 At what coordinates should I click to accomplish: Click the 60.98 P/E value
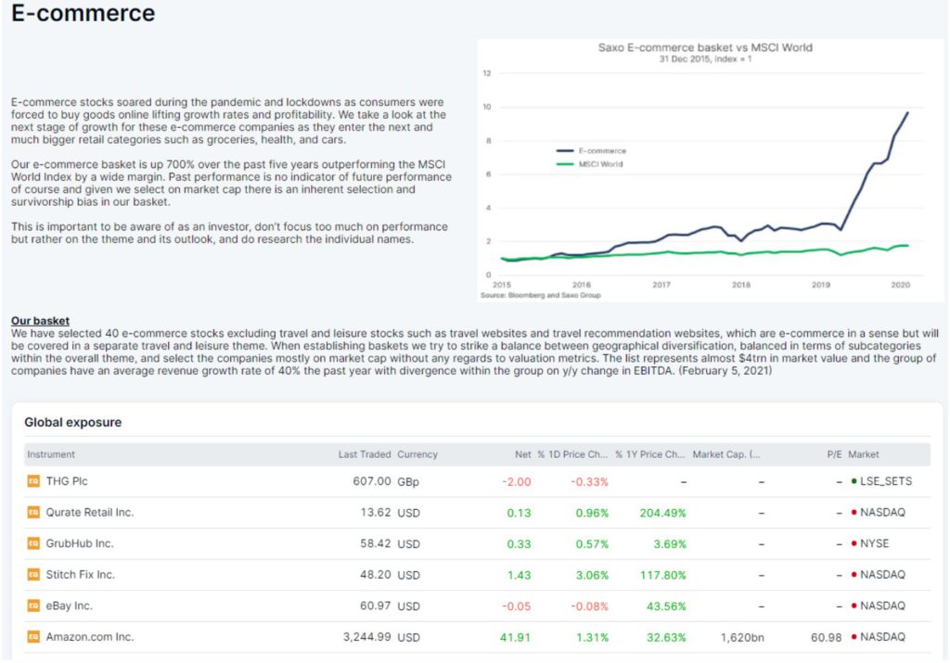(826, 638)
